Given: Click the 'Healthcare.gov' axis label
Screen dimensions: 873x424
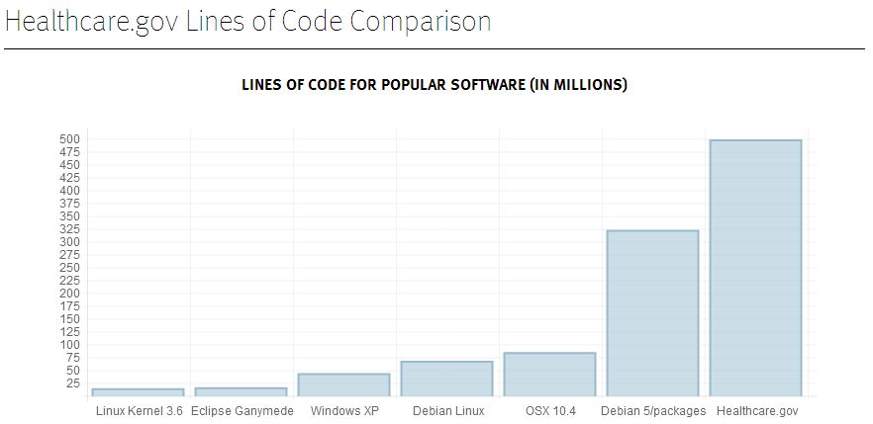Looking at the screenshot, I should (757, 412).
